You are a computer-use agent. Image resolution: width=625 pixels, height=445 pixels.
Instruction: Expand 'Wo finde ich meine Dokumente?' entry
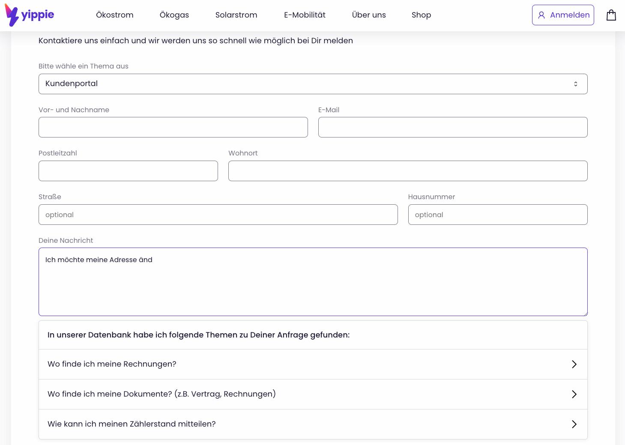161,394
